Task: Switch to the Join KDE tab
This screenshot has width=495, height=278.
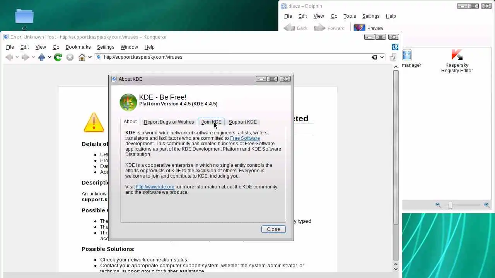Action: pos(211,122)
